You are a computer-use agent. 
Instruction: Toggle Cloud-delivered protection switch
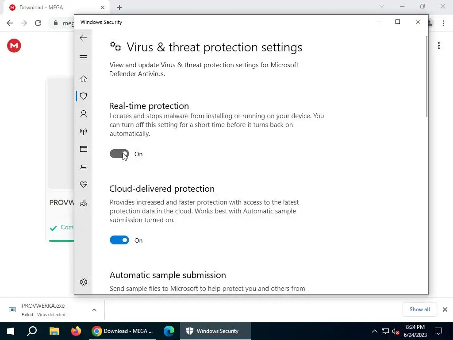point(119,240)
